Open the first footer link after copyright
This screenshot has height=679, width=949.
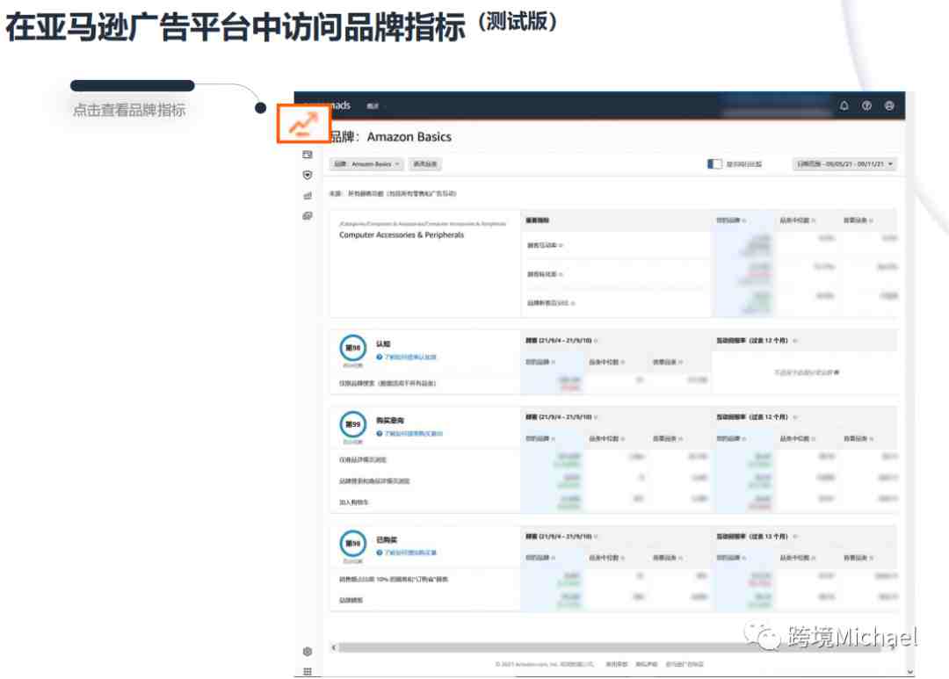click(x=616, y=664)
